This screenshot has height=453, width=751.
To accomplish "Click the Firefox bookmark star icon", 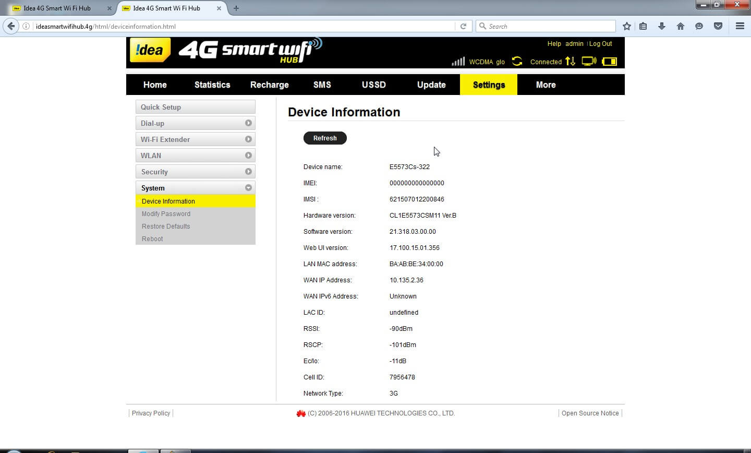I will [627, 26].
